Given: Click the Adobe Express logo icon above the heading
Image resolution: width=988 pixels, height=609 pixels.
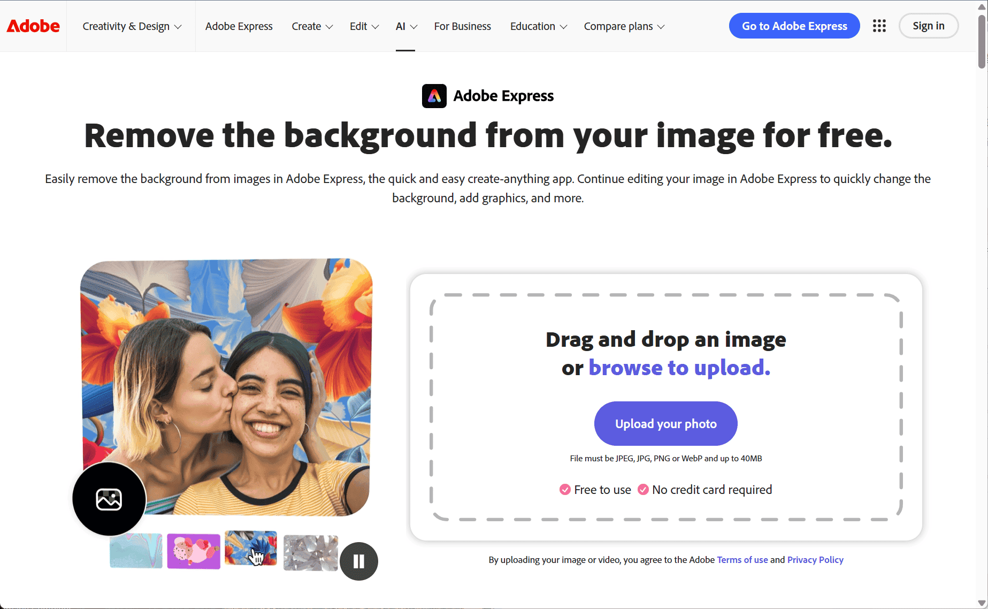Looking at the screenshot, I should (434, 96).
